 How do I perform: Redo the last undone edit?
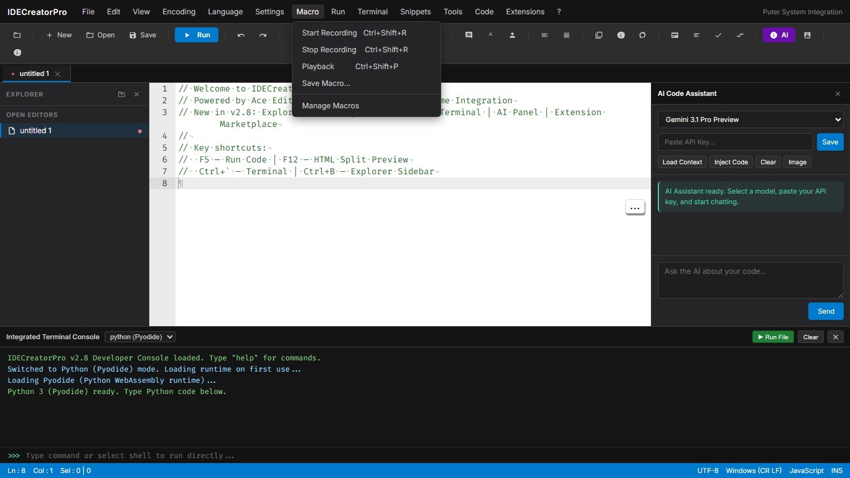263,35
